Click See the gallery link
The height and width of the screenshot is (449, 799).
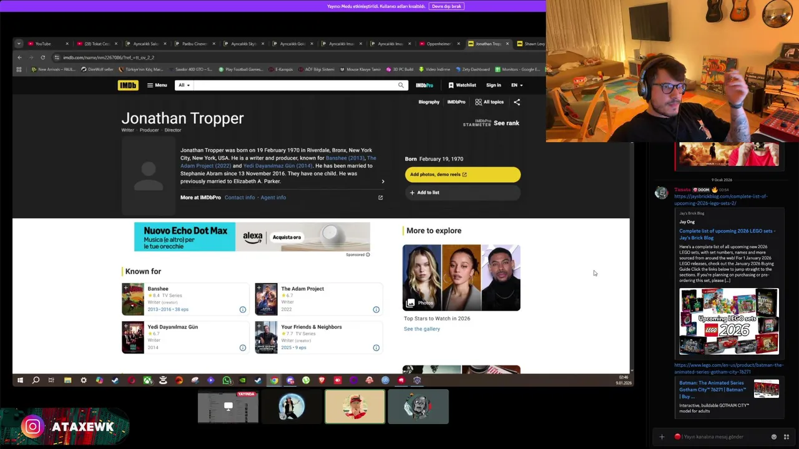click(x=421, y=329)
